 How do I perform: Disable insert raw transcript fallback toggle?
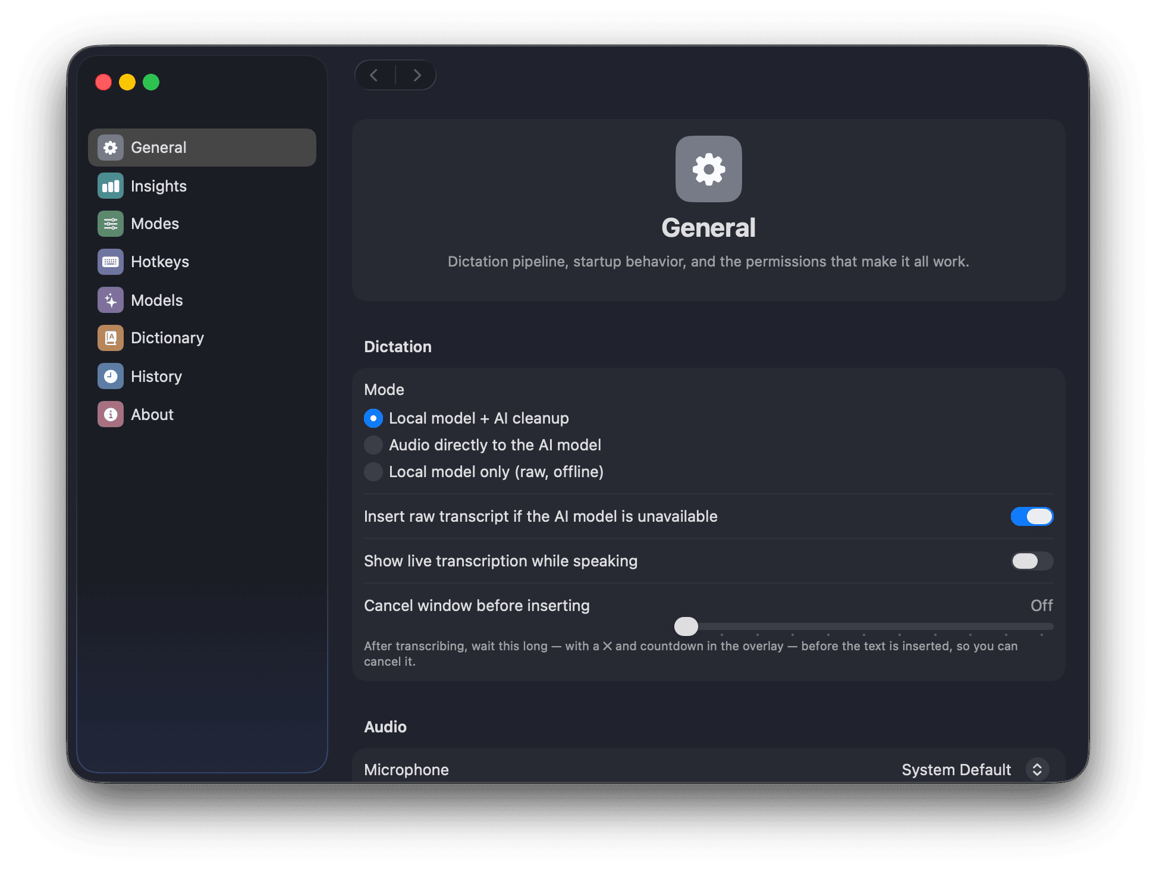[1032, 516]
